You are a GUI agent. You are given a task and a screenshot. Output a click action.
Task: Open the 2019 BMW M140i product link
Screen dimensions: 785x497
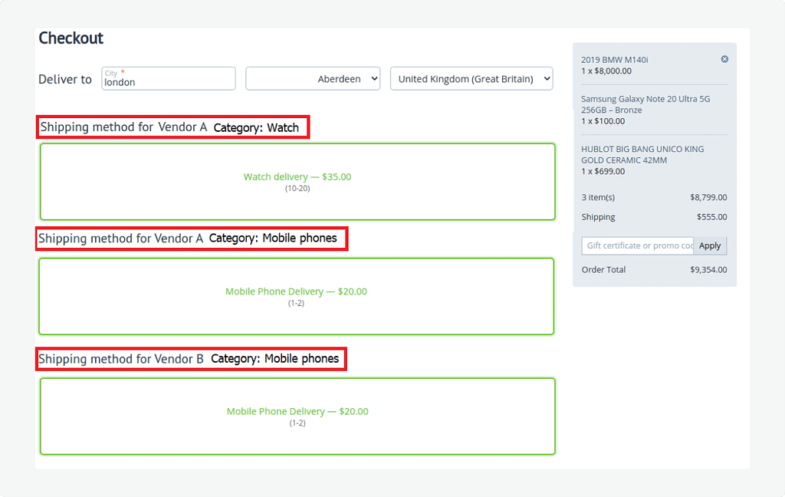click(615, 59)
